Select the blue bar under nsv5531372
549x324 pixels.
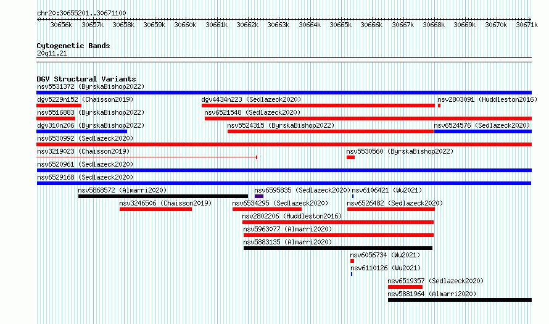pyautogui.click(x=284, y=93)
